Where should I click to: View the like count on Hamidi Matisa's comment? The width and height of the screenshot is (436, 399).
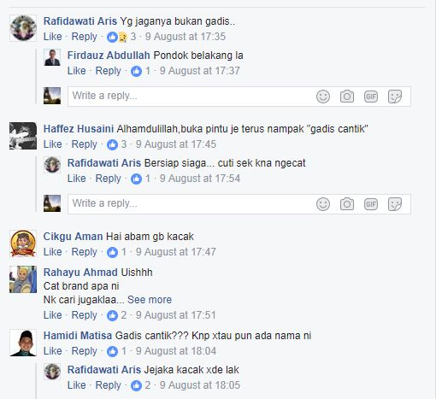click(116, 351)
